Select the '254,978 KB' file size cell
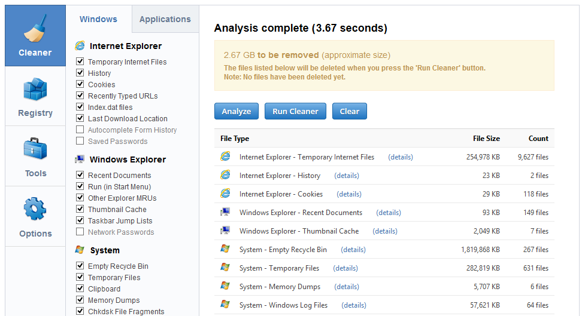This screenshot has height=316, width=585. (x=483, y=157)
